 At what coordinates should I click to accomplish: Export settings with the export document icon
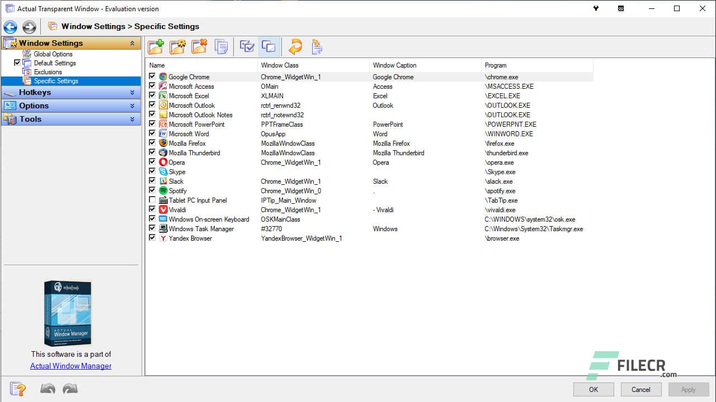click(x=317, y=47)
